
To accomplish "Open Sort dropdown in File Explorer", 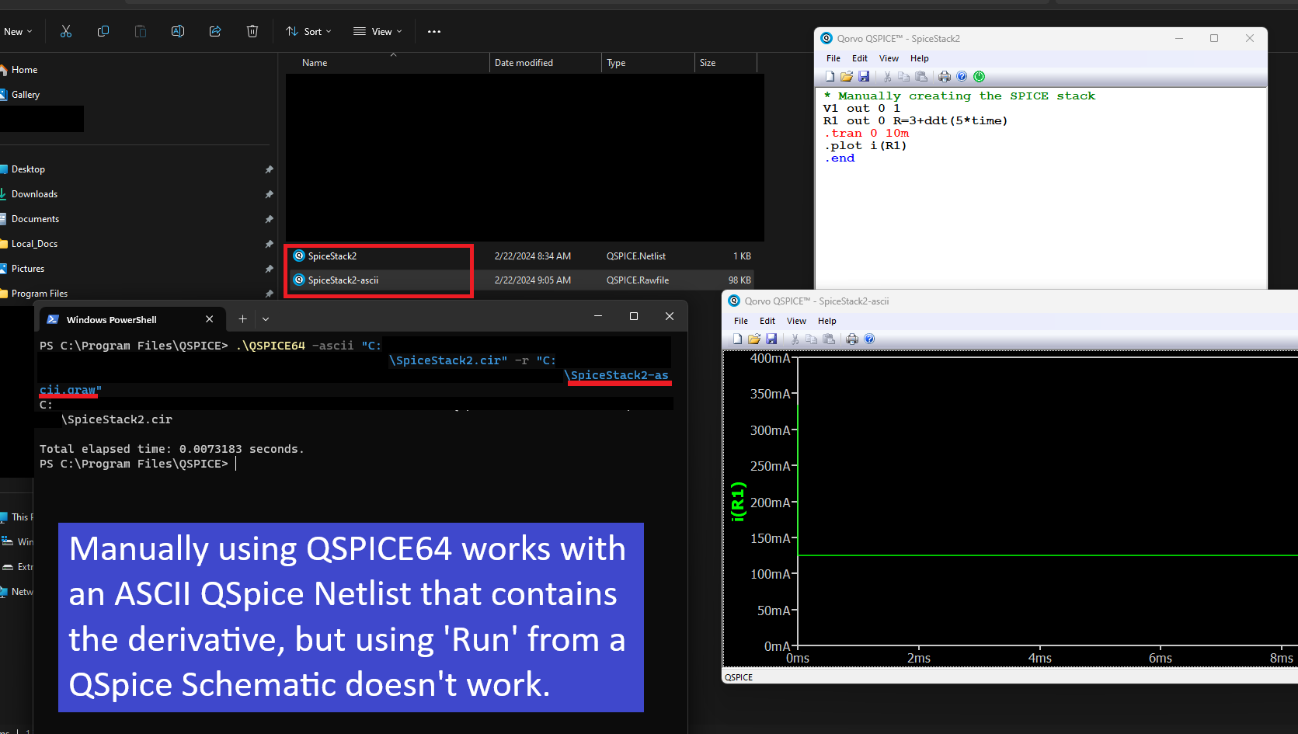I will tap(308, 32).
